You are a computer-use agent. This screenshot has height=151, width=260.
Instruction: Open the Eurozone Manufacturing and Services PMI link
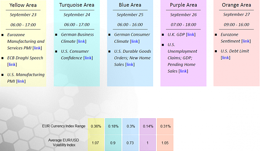[x=37, y=48]
